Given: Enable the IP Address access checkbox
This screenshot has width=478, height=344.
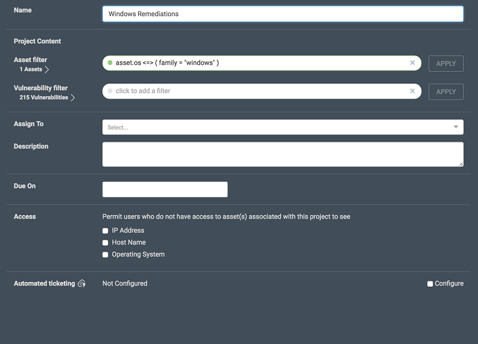Looking at the screenshot, I should pyautogui.click(x=106, y=231).
